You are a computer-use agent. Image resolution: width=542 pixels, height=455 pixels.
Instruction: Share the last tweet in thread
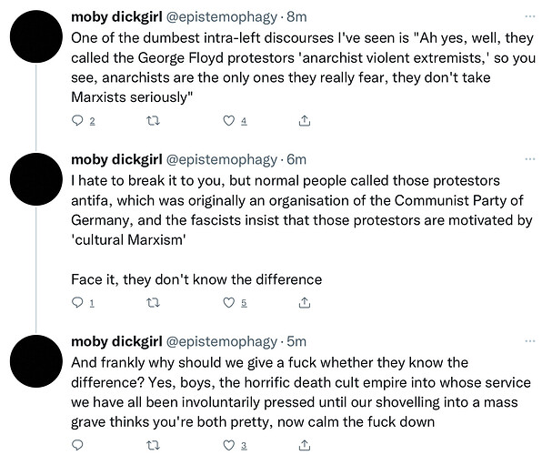point(304,445)
